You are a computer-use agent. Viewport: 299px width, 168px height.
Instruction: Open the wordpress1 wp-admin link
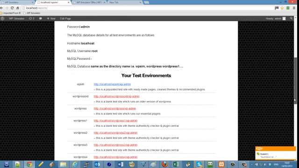pyautogui.click(x=115, y=121)
